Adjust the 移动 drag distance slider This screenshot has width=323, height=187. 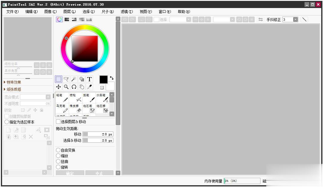[98, 134]
